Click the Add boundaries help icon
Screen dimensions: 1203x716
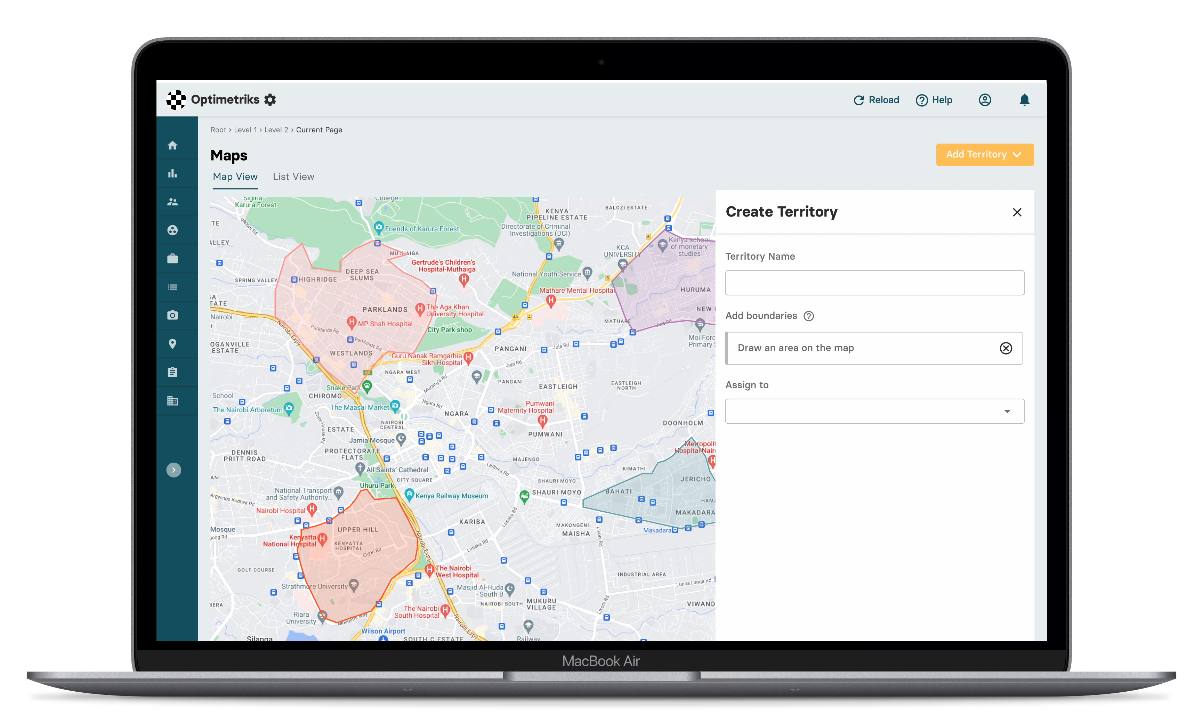[809, 316]
